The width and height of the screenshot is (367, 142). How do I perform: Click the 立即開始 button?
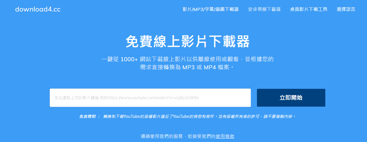pos(291,98)
